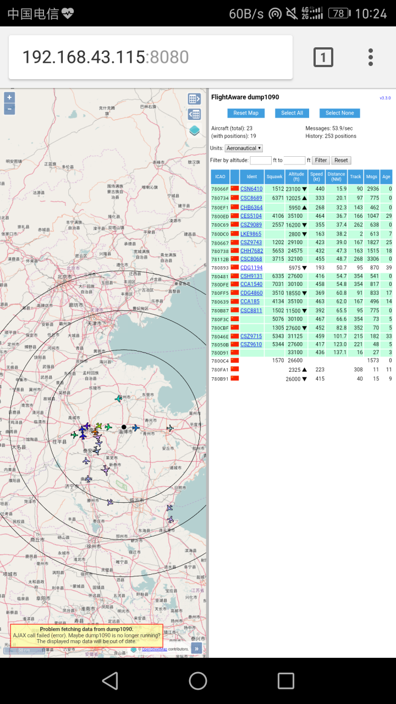Image resolution: width=396 pixels, height=704 pixels.
Task: Open the Units dropdown set to Aeronautical
Action: coord(244,148)
